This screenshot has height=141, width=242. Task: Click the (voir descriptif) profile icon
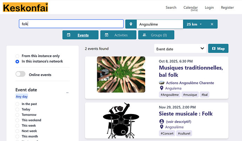(x=161, y=121)
